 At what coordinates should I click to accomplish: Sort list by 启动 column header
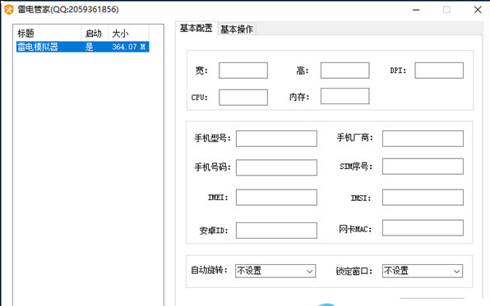pyautogui.click(x=95, y=33)
